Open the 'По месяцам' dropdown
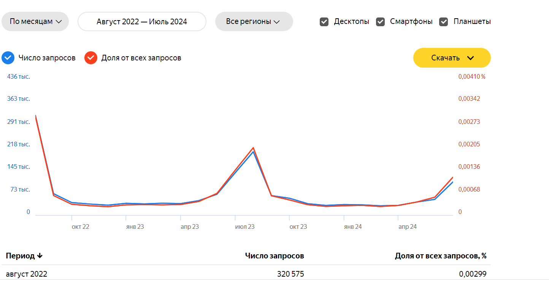549x282 pixels. tap(35, 22)
